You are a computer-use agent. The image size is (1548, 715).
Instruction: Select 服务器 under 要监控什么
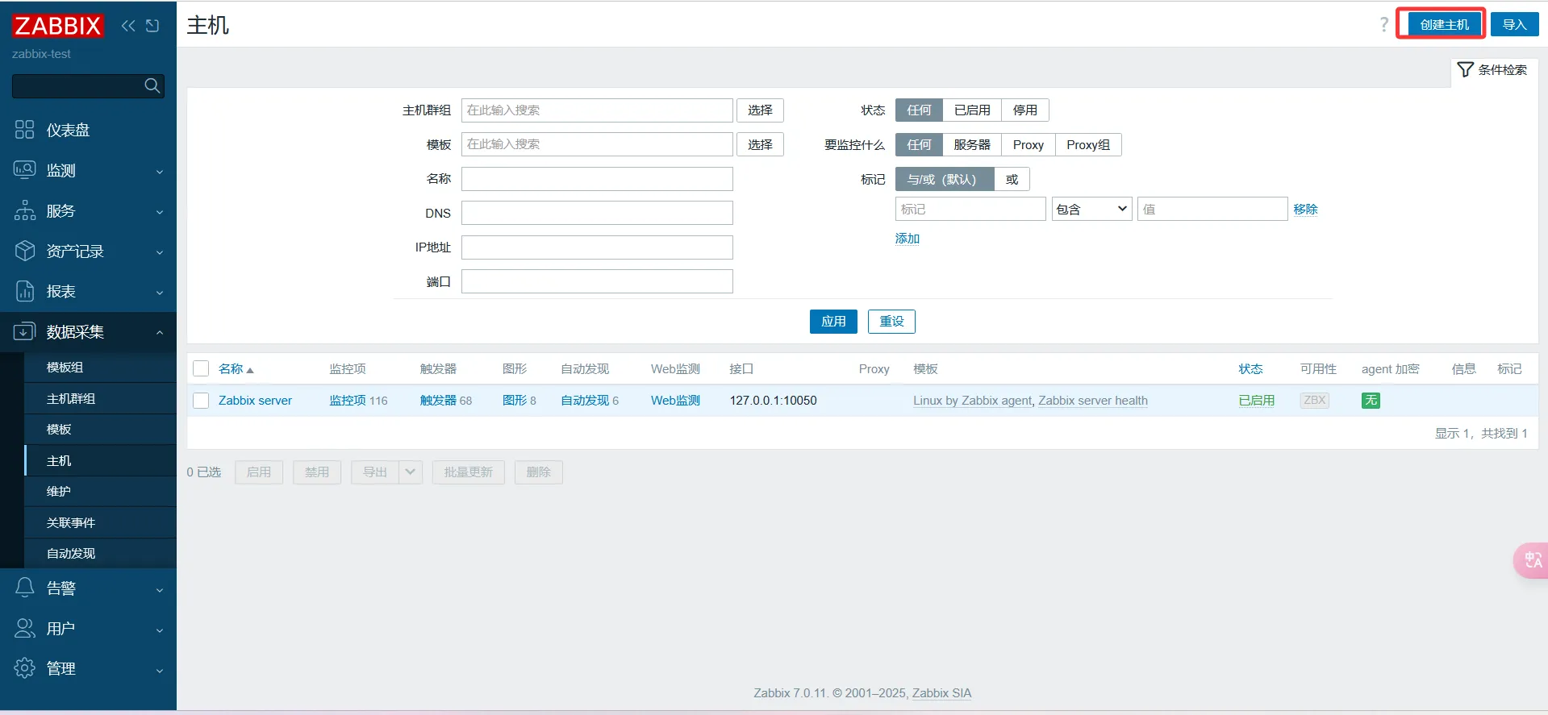972,144
